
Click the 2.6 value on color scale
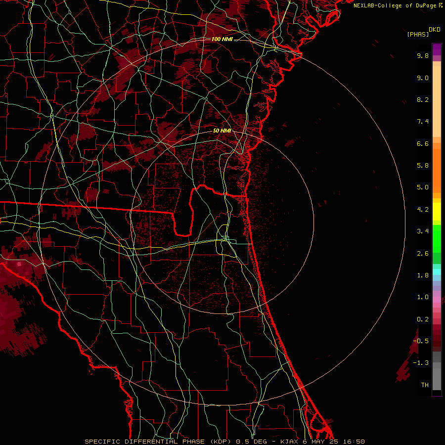click(423, 254)
